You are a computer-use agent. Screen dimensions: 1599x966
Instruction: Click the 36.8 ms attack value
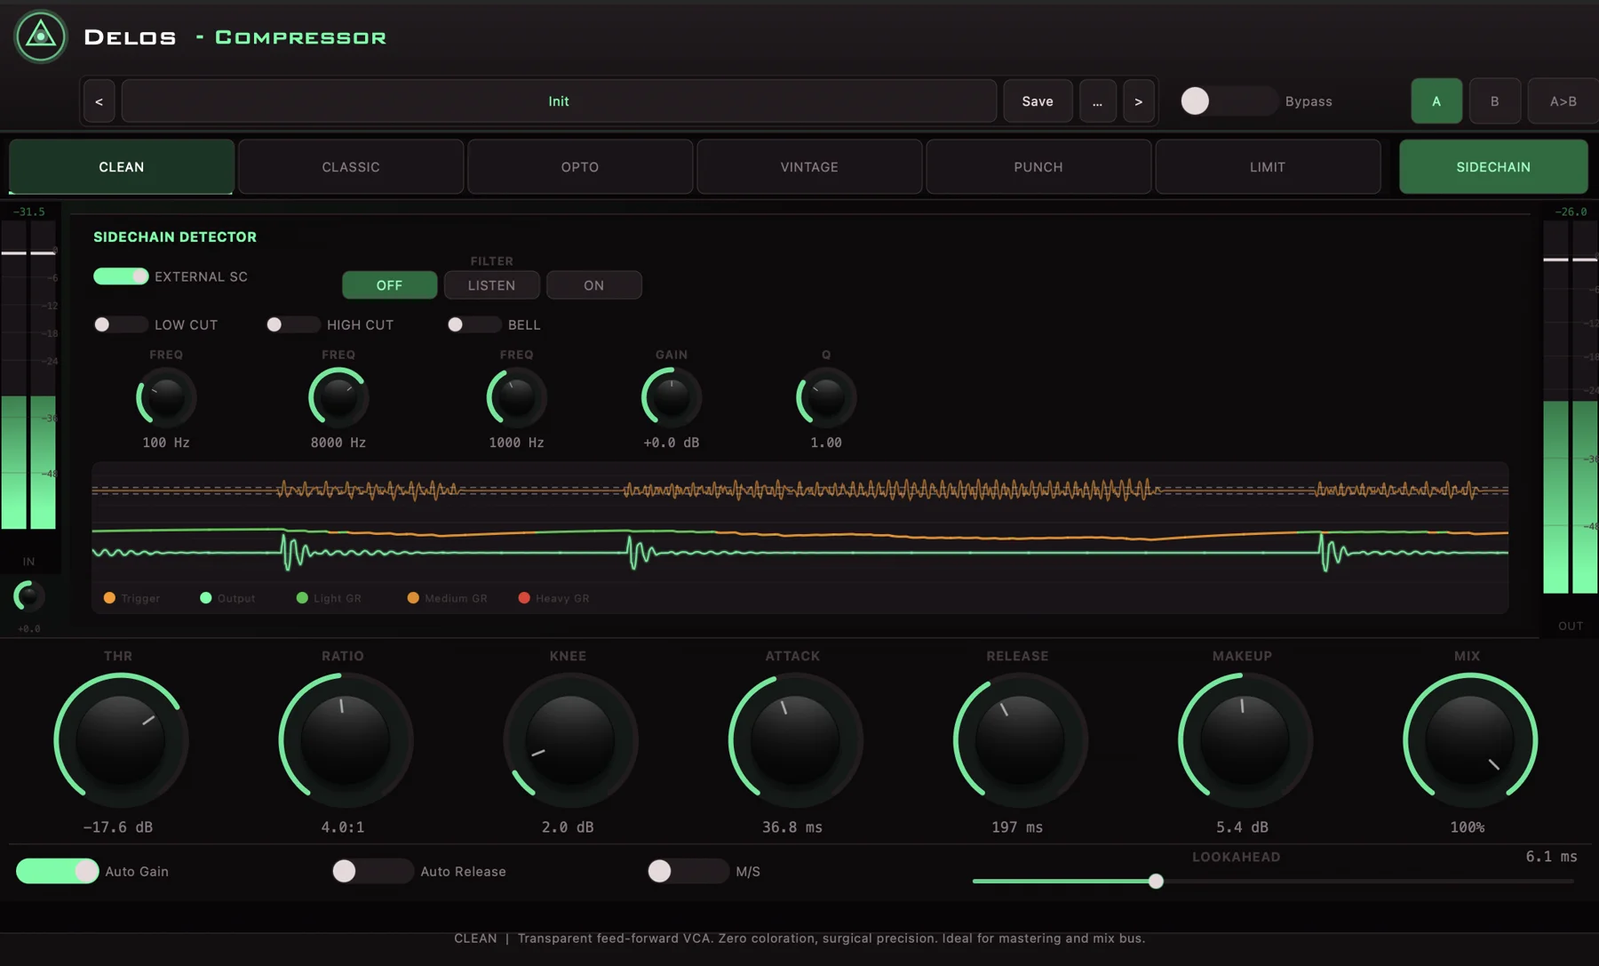(792, 827)
